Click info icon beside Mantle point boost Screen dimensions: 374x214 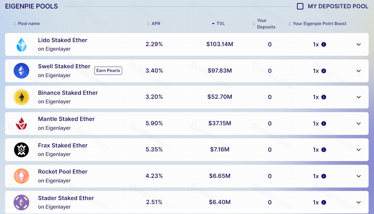click(323, 124)
